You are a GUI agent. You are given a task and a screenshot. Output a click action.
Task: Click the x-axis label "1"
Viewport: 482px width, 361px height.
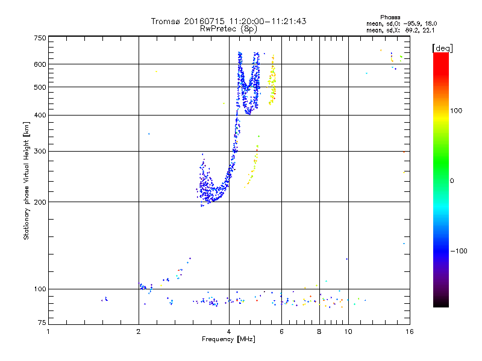[x=48, y=332]
